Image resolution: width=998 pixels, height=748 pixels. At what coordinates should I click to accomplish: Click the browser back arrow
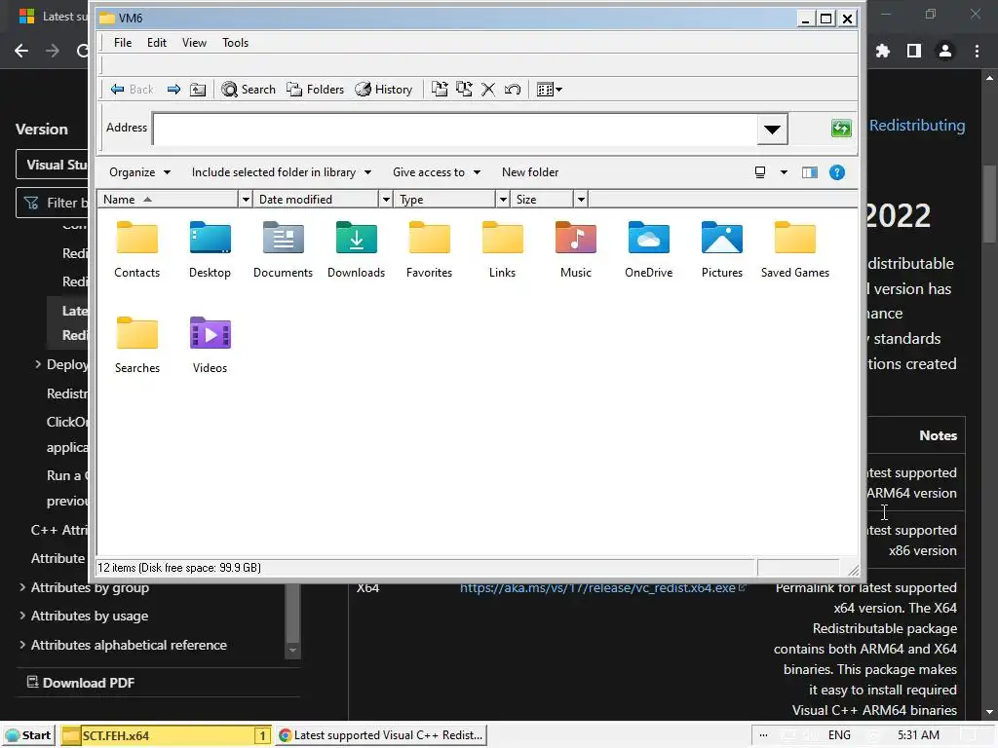(21, 51)
